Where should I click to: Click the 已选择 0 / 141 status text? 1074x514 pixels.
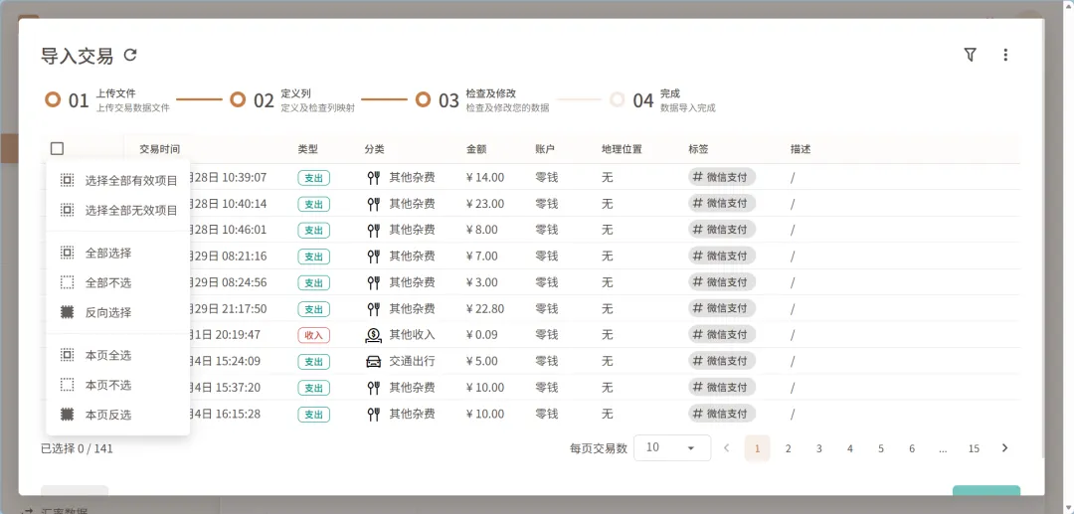pyautogui.click(x=77, y=448)
